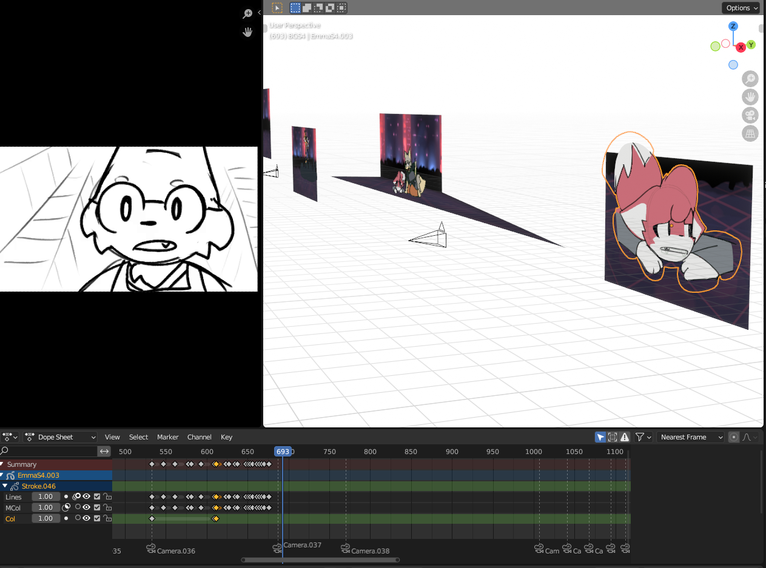Click the 3D viewport pan hand gizmo
This screenshot has height=568, width=766.
[x=750, y=97]
